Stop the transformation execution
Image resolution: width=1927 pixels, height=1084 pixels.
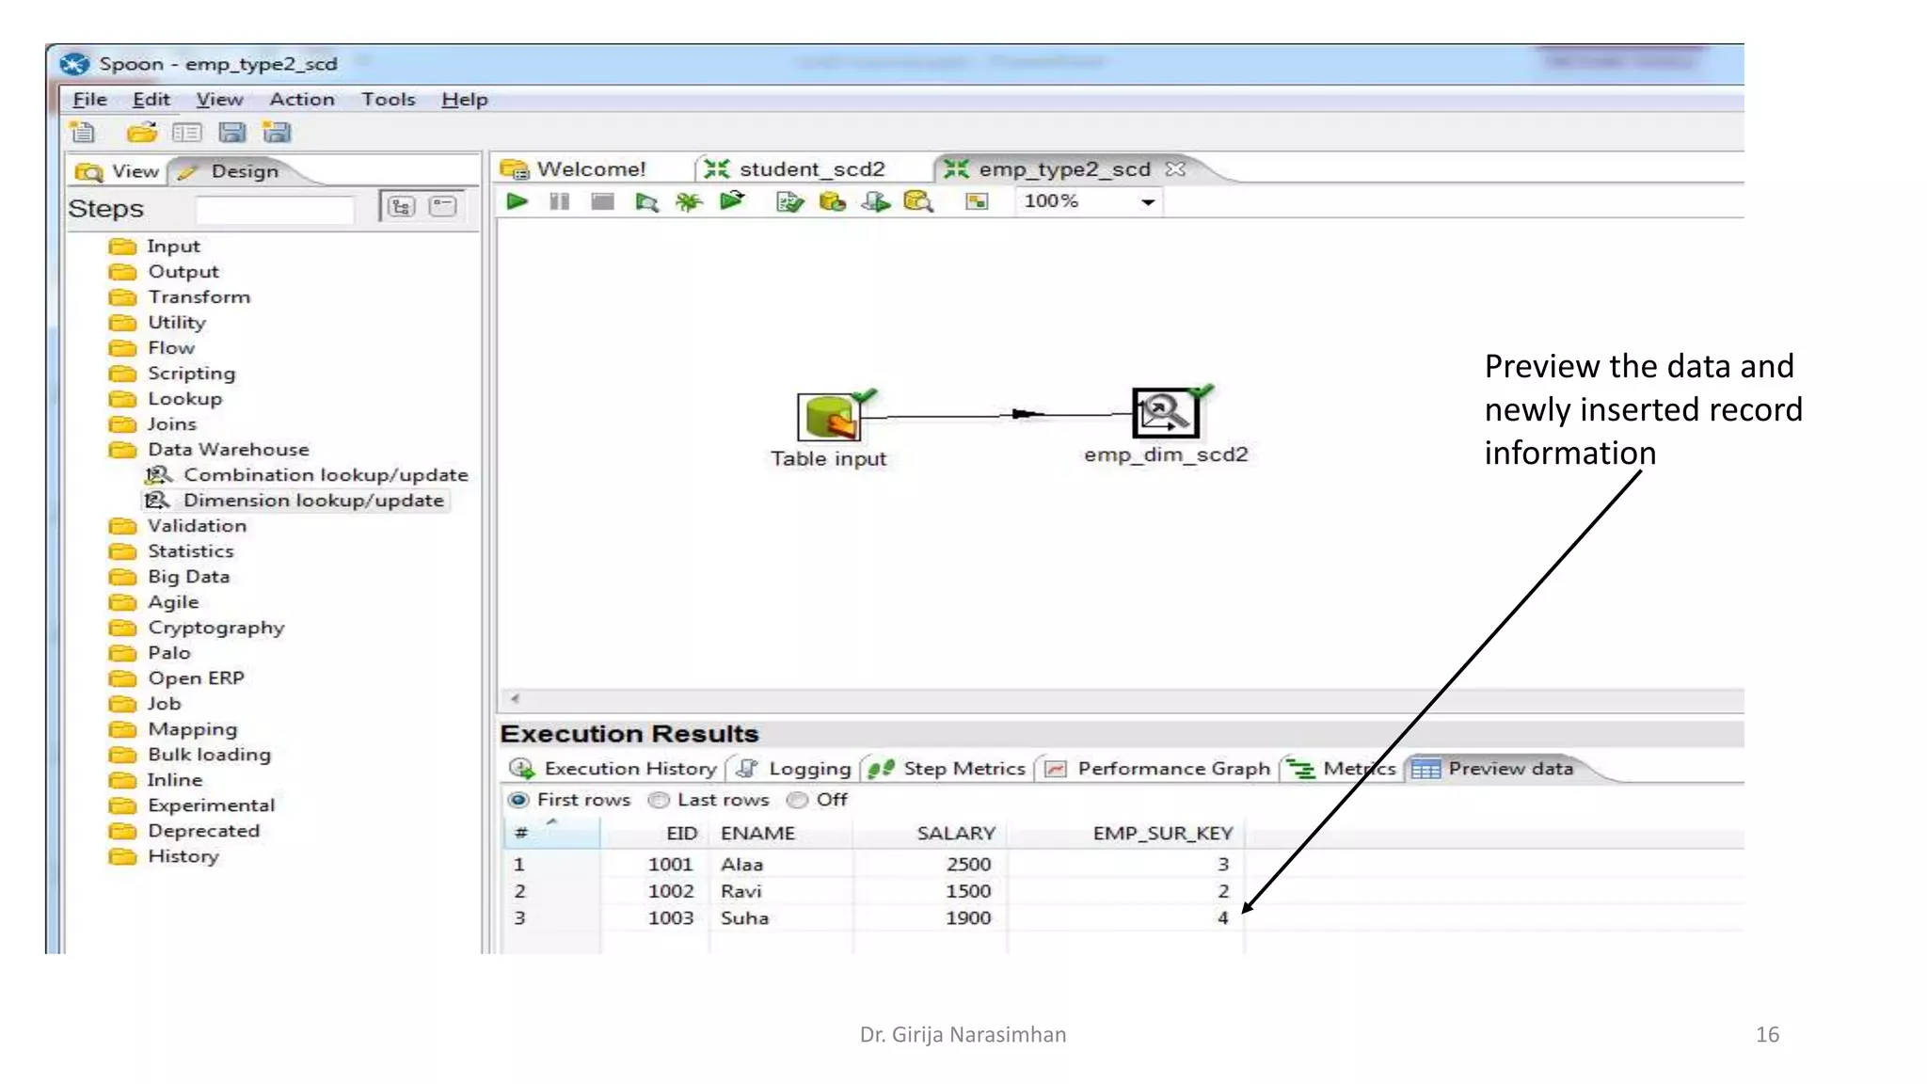[x=602, y=201]
